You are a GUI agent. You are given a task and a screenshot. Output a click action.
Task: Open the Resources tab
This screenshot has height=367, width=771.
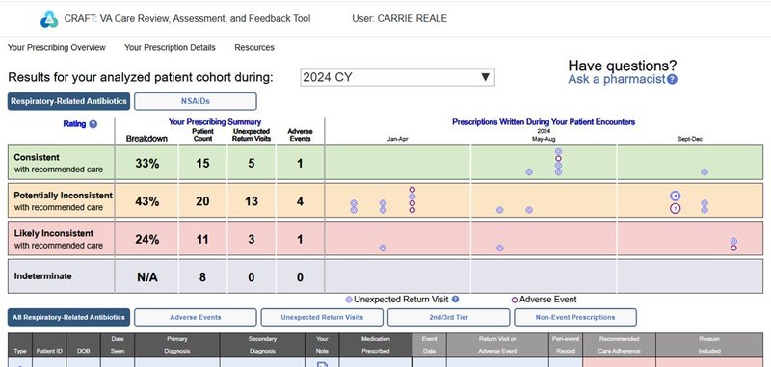pyautogui.click(x=254, y=47)
